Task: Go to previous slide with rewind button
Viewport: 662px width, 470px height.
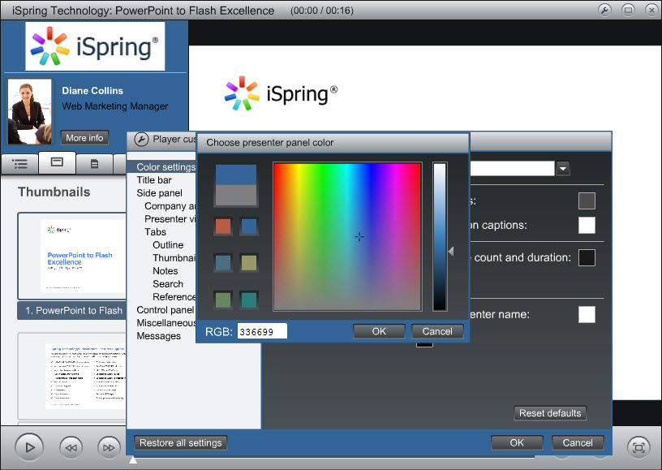Action: [x=71, y=447]
